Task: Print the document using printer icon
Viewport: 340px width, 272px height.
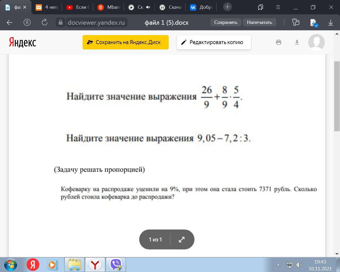Action: coord(279,42)
